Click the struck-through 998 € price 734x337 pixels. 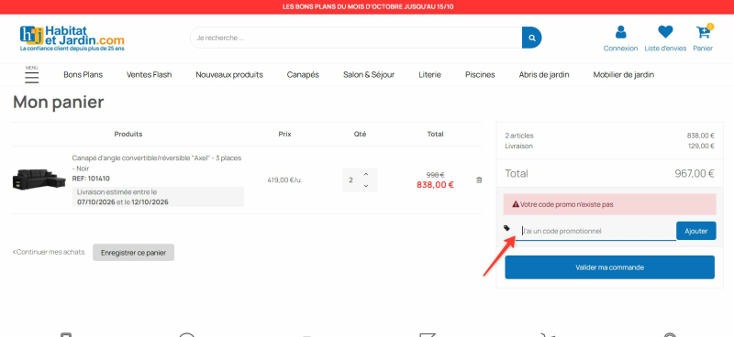coord(435,174)
